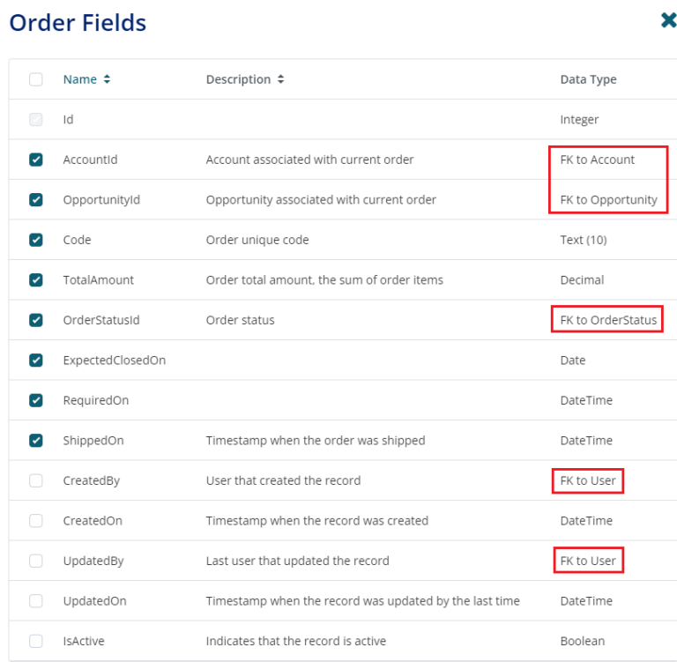Check the IsActive field checkbox
677x662 pixels.
[36, 641]
